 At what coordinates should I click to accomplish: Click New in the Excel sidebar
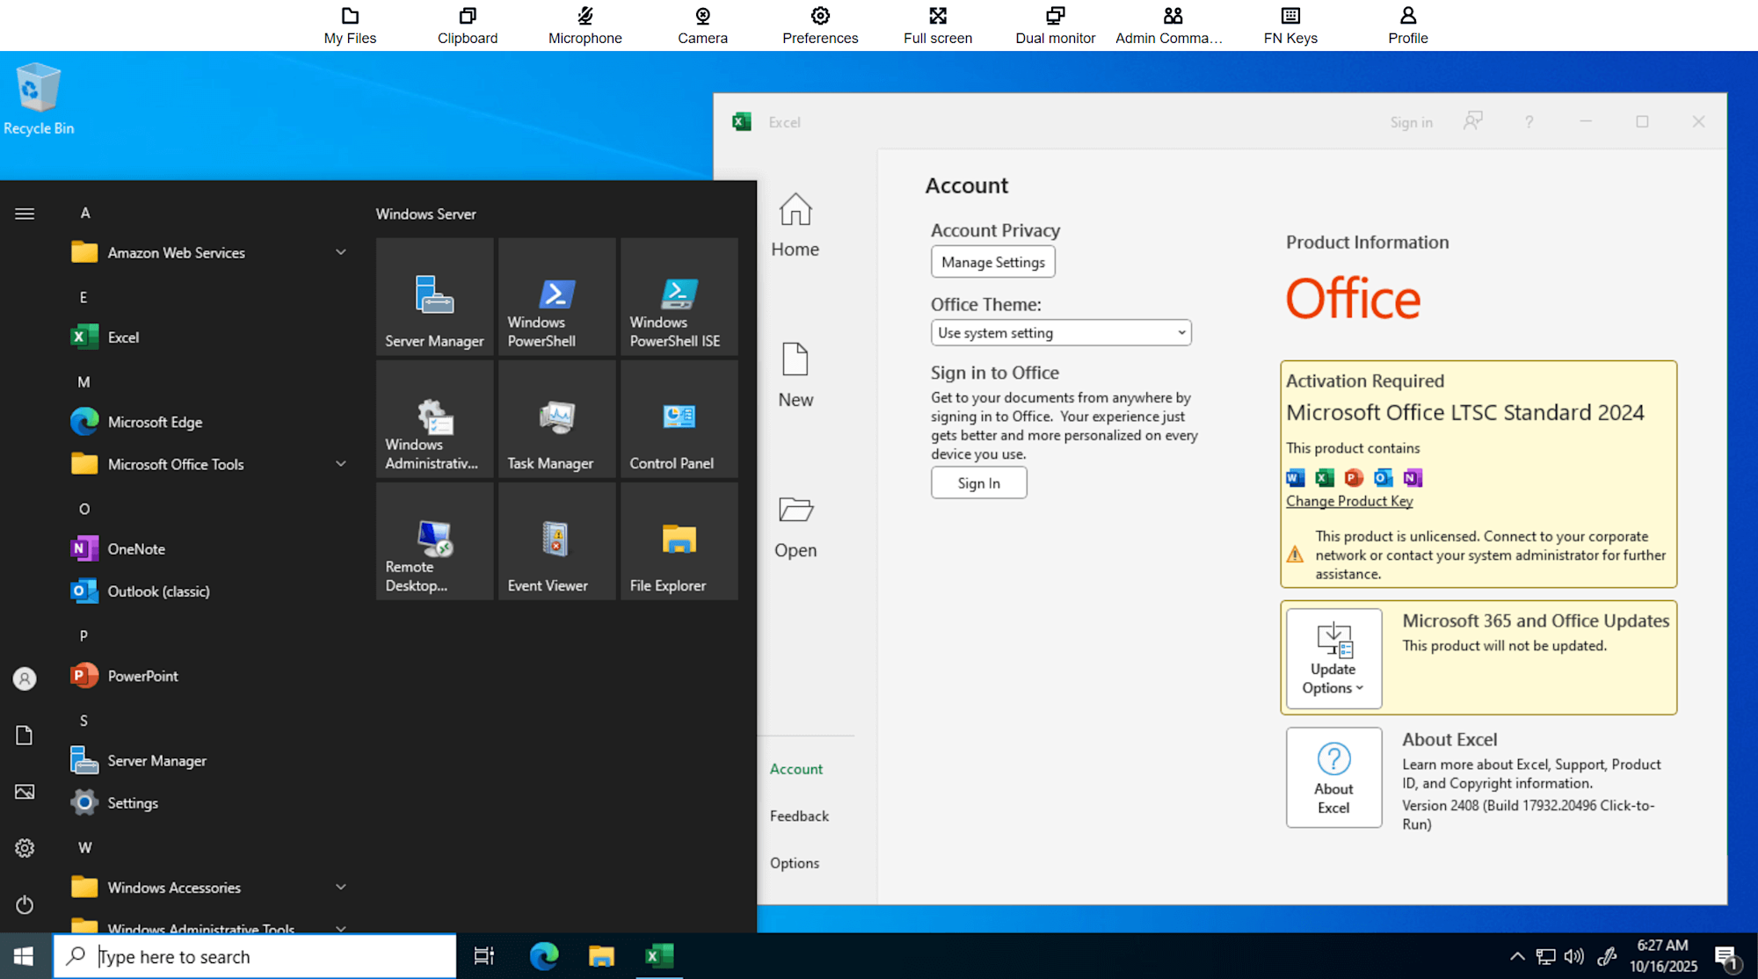click(x=794, y=376)
